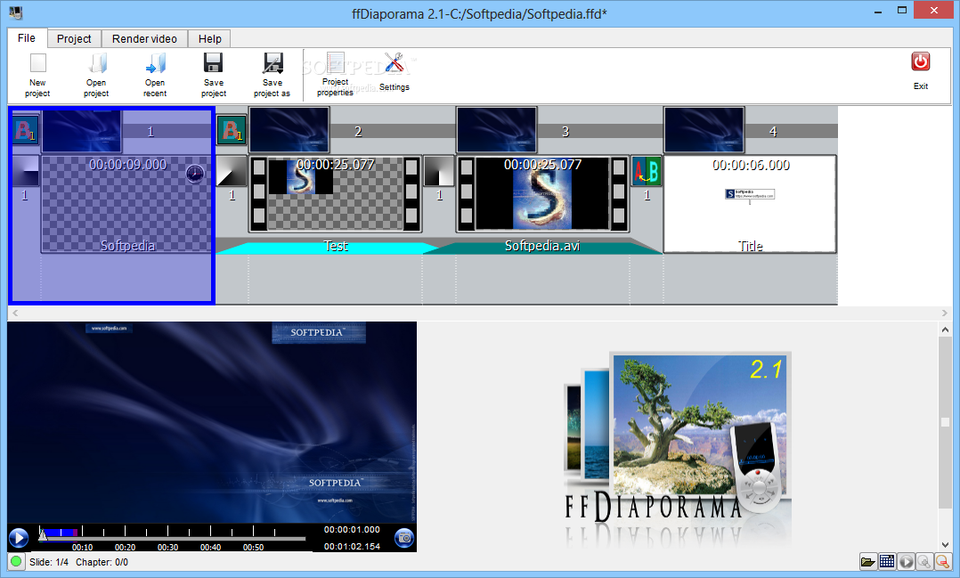Select the Softpedia.avi slide thumbnail
Image resolution: width=960 pixels, height=578 pixels.
pos(542,193)
